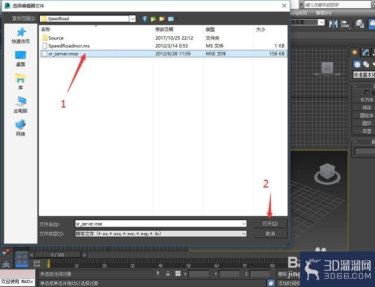This screenshot has width=375, height=287.
Task: Click the Mirror tool in 3ds Max
Action: [x=333, y=24]
